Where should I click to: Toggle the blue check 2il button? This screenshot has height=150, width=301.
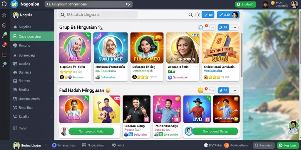point(208,15)
